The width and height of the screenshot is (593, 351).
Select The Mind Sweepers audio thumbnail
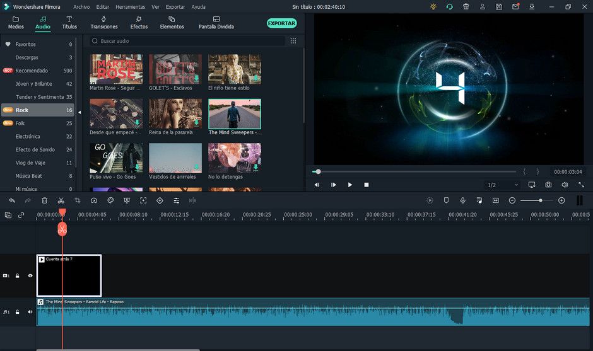coord(235,113)
